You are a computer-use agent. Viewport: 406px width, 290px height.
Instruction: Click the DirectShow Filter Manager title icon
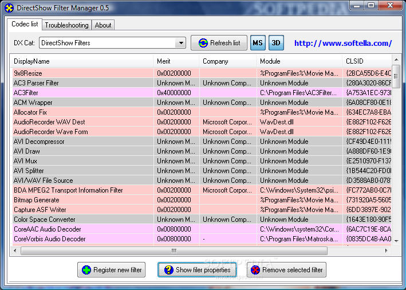tap(9, 8)
